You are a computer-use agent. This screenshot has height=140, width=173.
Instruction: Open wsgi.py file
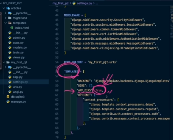coord(18,92)
